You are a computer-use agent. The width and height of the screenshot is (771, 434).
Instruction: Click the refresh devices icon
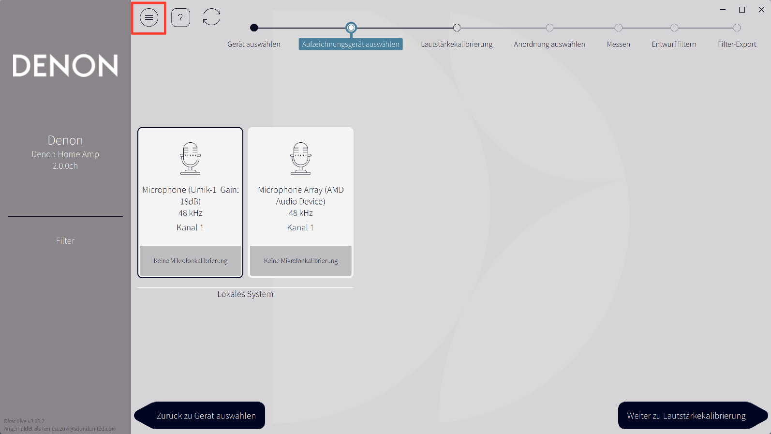tap(211, 17)
